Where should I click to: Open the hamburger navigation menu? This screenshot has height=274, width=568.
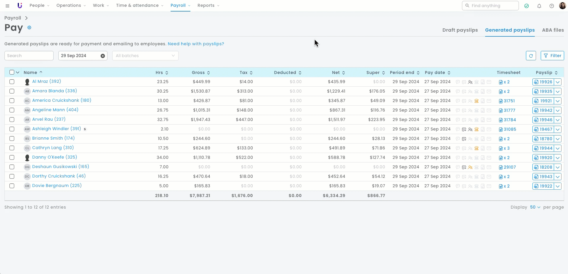click(7, 6)
